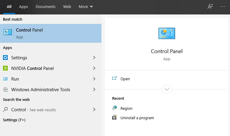Click the Control Panel icon in best match

pyautogui.click(x=8, y=32)
